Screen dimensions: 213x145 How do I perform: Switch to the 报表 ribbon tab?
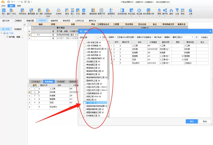[x=19, y=6]
